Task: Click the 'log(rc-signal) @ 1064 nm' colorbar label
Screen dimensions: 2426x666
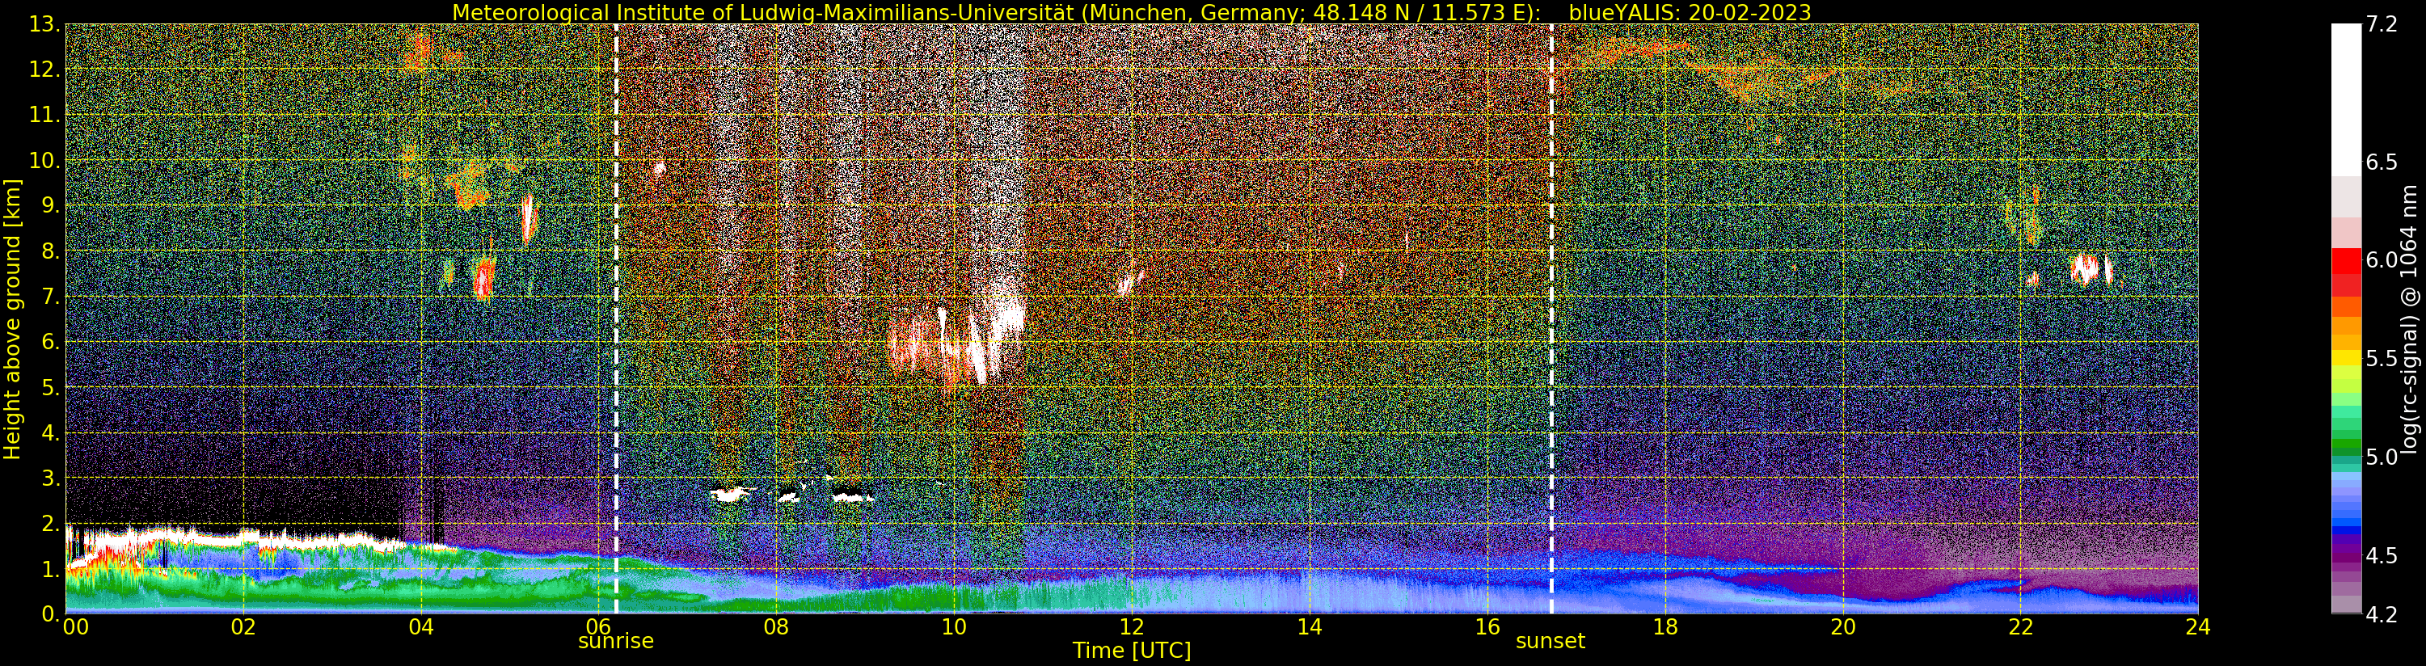Action: click(2410, 320)
